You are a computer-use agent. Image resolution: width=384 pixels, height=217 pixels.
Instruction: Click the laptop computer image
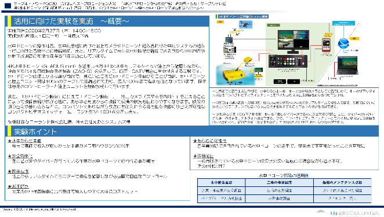347,65
